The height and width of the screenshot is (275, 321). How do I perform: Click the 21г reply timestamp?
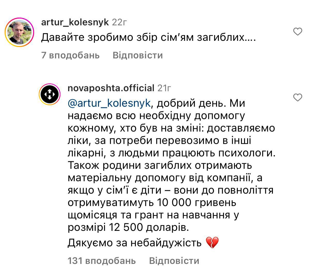(x=164, y=88)
